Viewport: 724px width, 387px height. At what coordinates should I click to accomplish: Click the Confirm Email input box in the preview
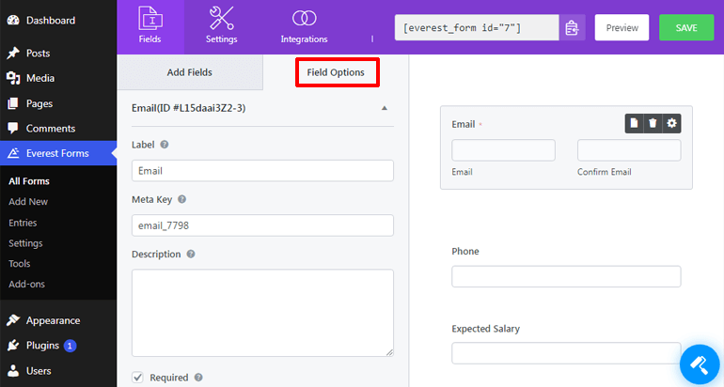629,150
